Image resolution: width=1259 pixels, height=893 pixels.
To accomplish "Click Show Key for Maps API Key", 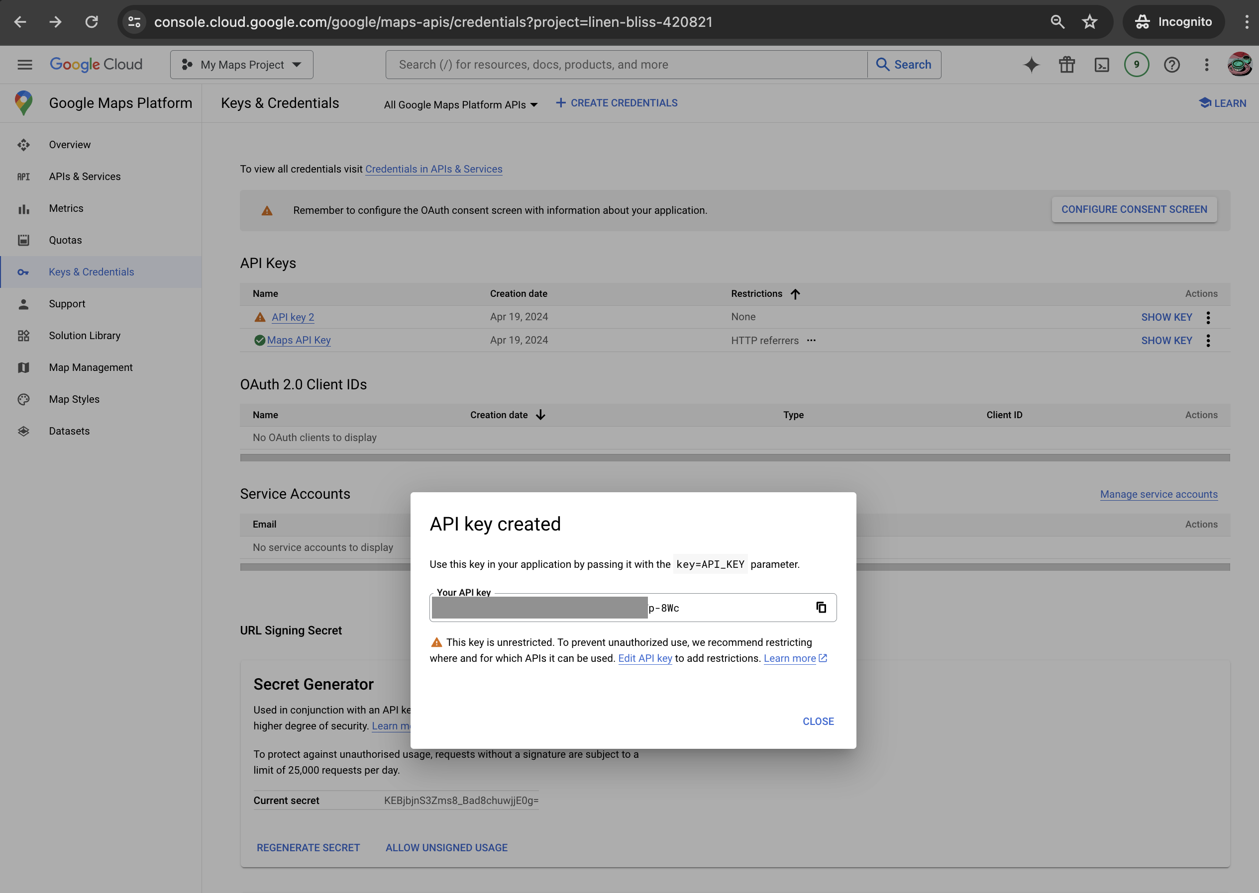I will (x=1166, y=341).
